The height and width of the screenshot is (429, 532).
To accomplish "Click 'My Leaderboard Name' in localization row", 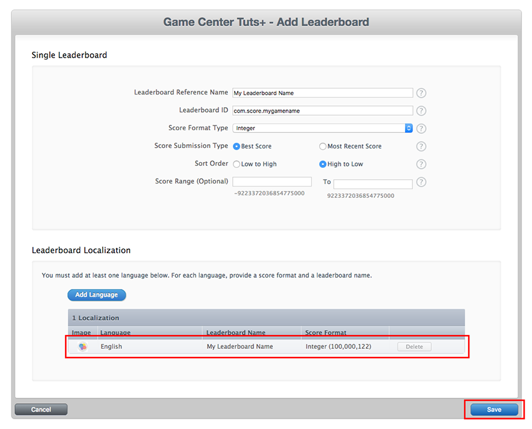I will click(x=240, y=346).
